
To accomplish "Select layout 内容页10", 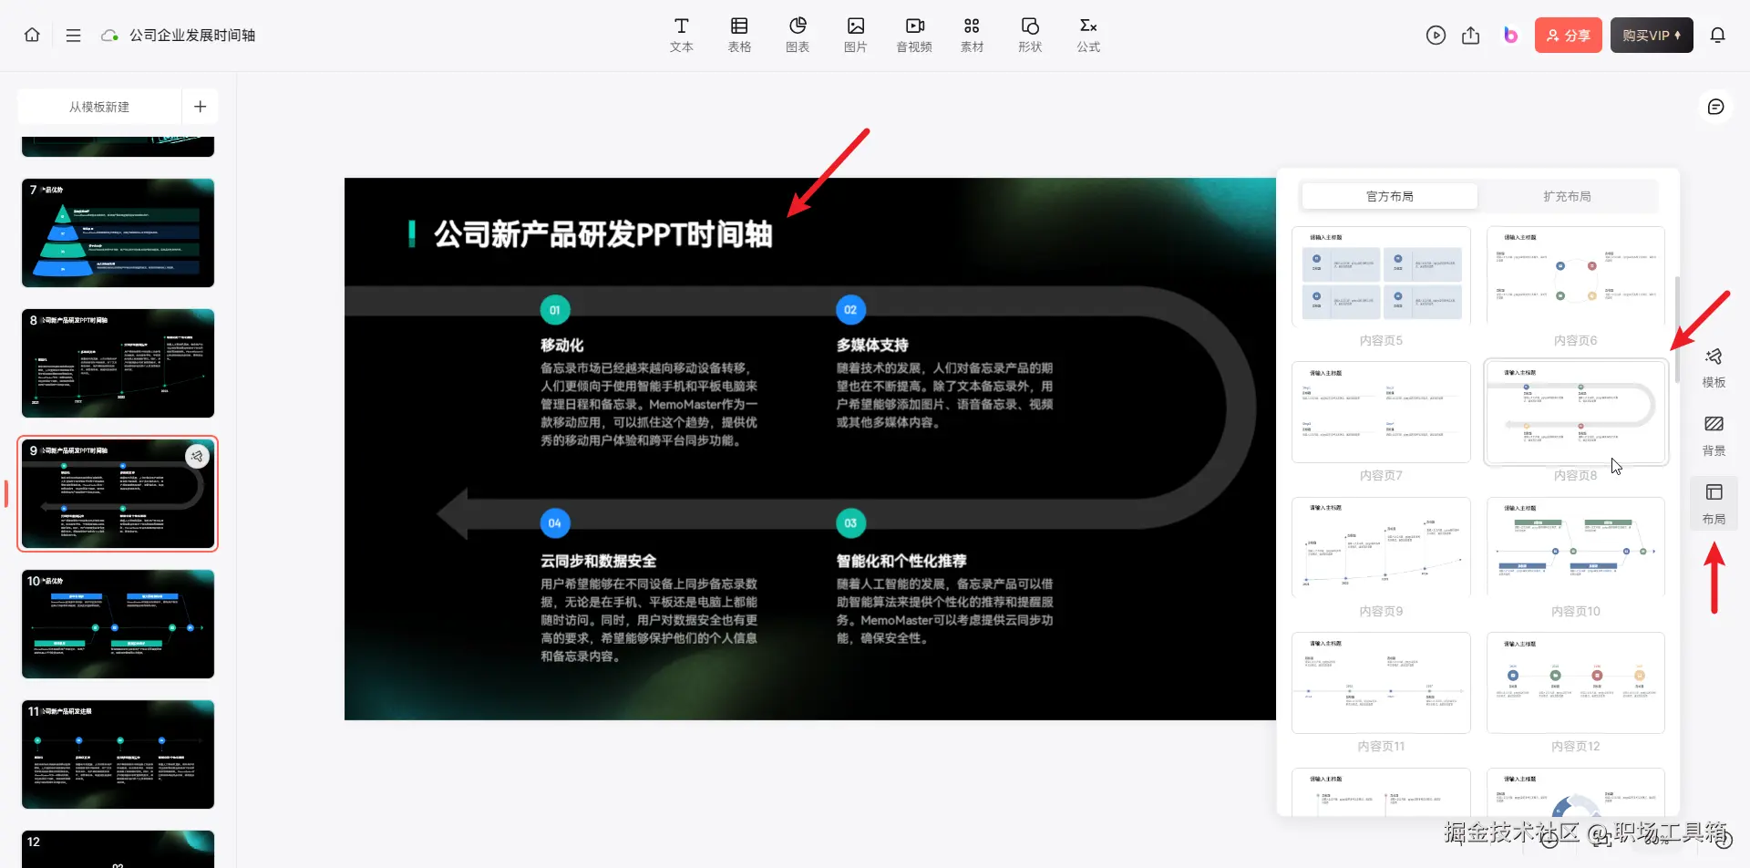I will pos(1575,547).
